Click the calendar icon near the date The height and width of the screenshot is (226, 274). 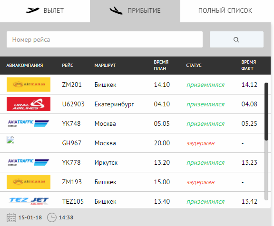(x=11, y=217)
